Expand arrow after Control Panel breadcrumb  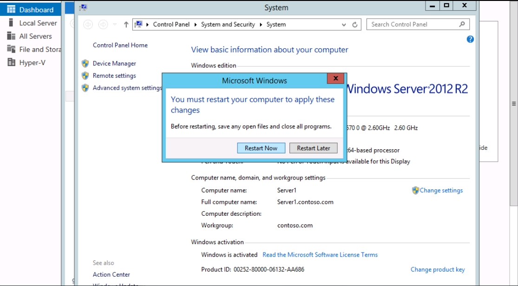click(196, 25)
